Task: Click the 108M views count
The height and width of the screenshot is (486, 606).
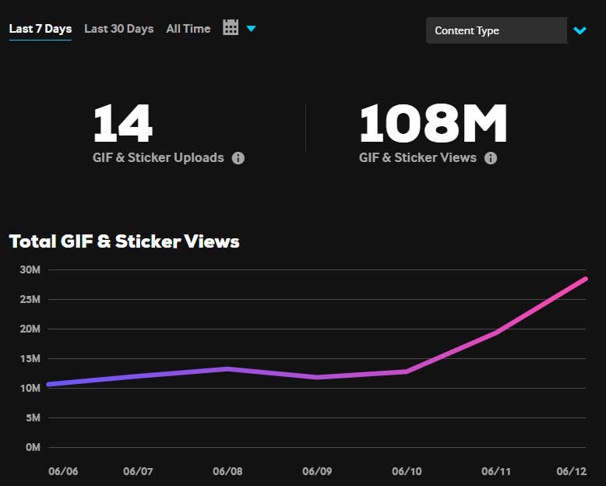Action: 433,124
